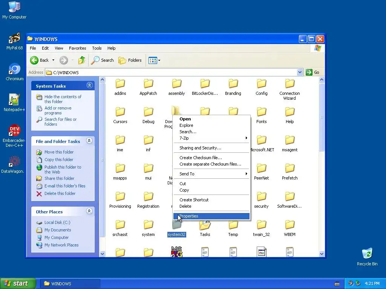
Task: Open the Views dropdown arrow
Action: click(x=159, y=60)
